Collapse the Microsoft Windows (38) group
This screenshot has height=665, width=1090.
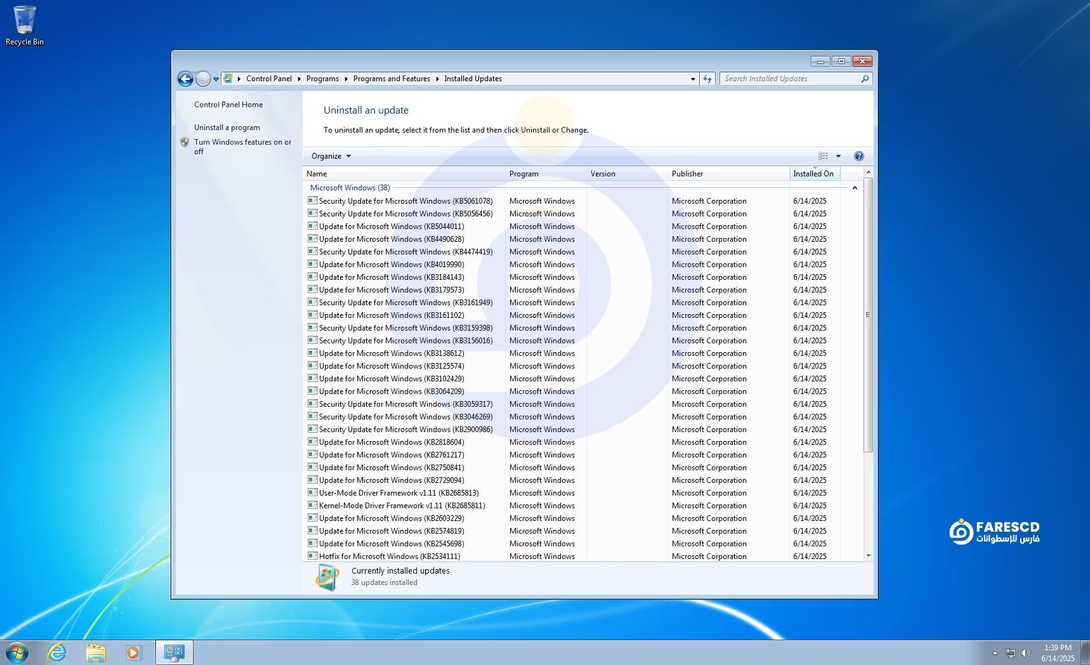pos(855,188)
